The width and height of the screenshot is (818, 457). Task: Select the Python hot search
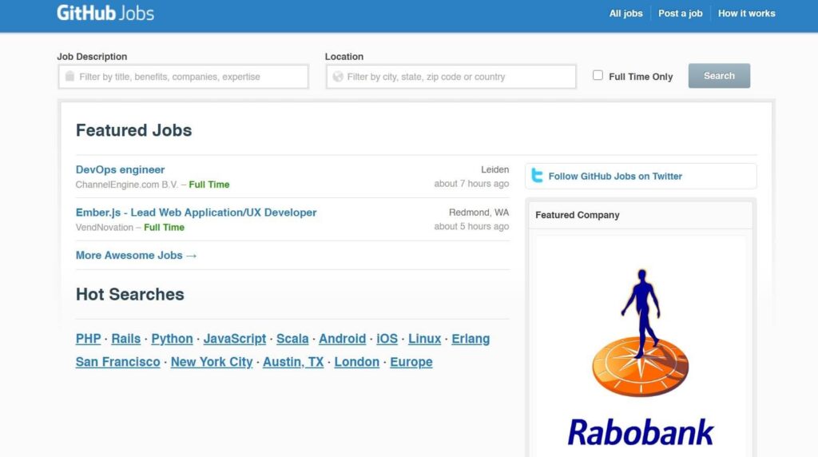click(173, 339)
